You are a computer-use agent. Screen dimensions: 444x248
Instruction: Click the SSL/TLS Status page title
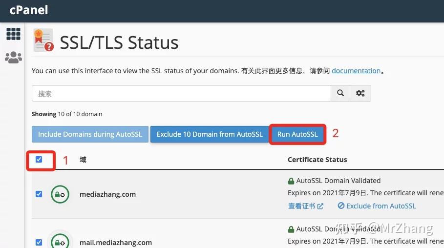119,43
